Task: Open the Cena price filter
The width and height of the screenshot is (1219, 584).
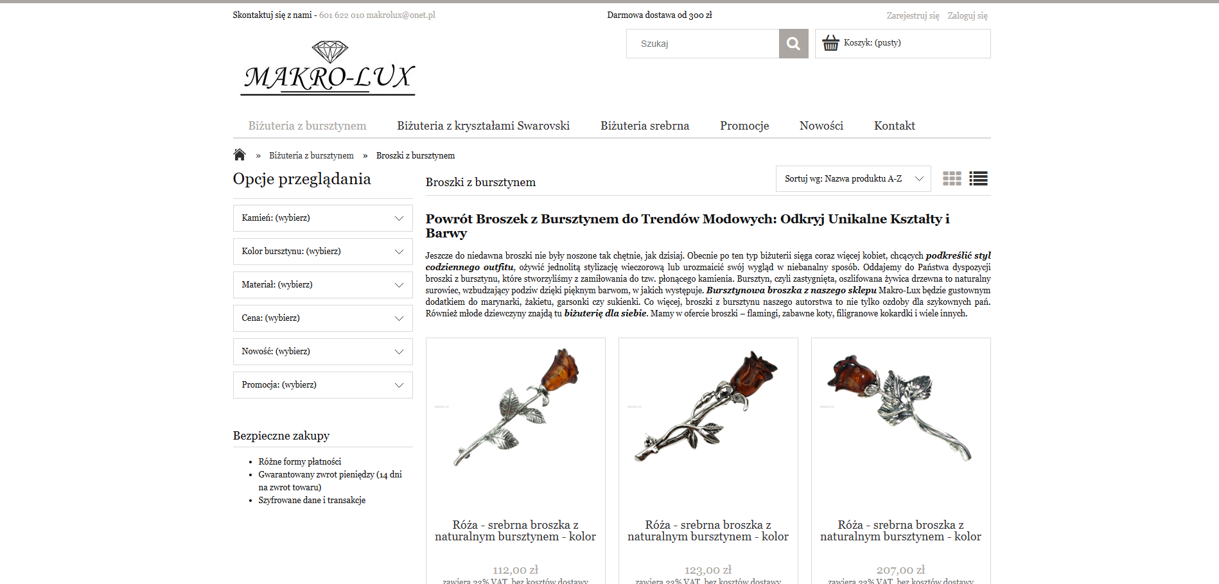Action: pyautogui.click(x=322, y=318)
